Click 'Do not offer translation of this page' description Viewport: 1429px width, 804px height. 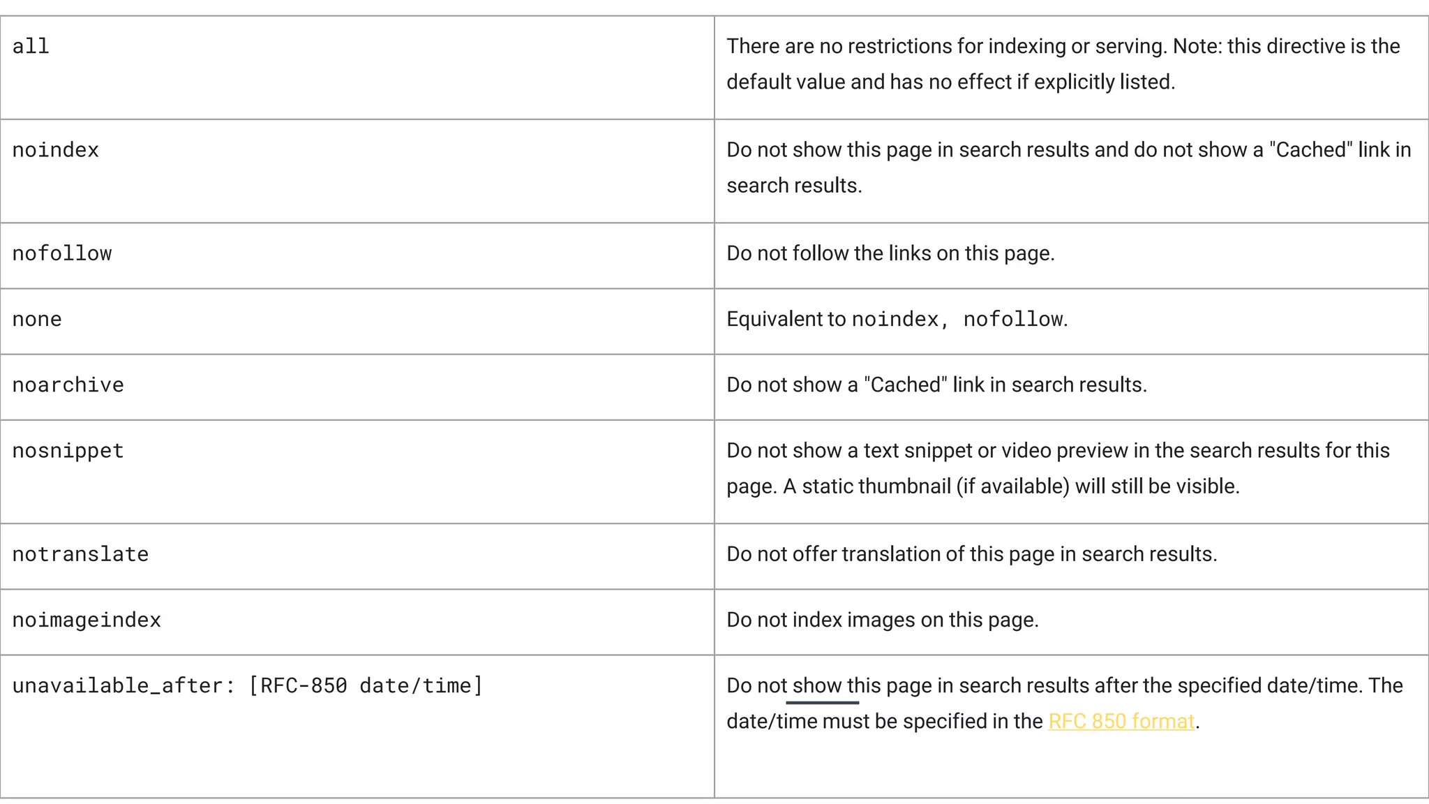point(971,554)
